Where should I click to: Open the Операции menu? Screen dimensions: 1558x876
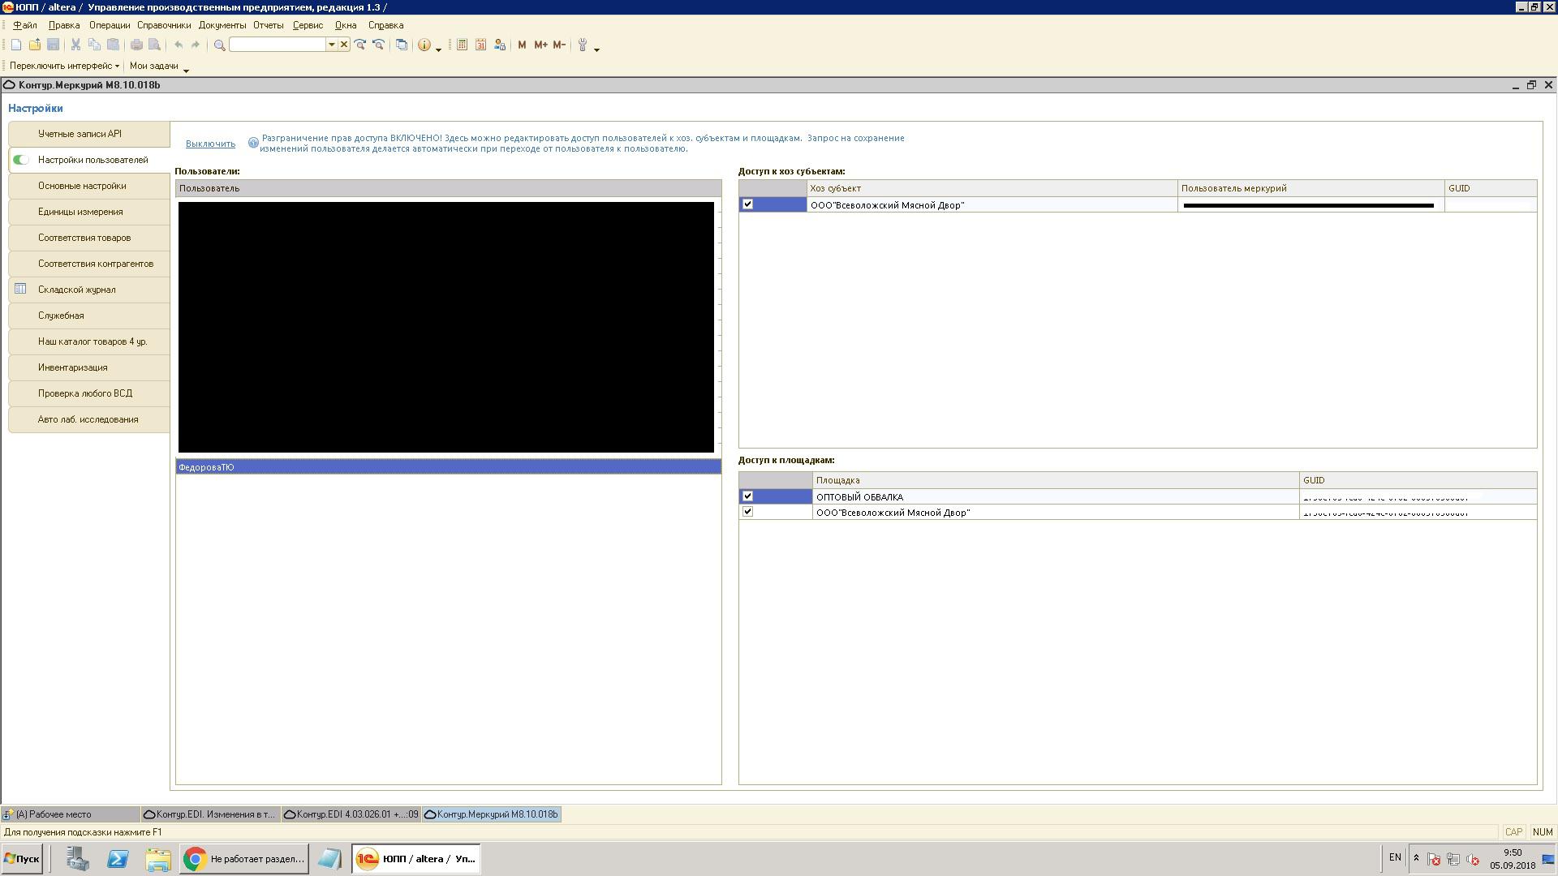pyautogui.click(x=110, y=25)
